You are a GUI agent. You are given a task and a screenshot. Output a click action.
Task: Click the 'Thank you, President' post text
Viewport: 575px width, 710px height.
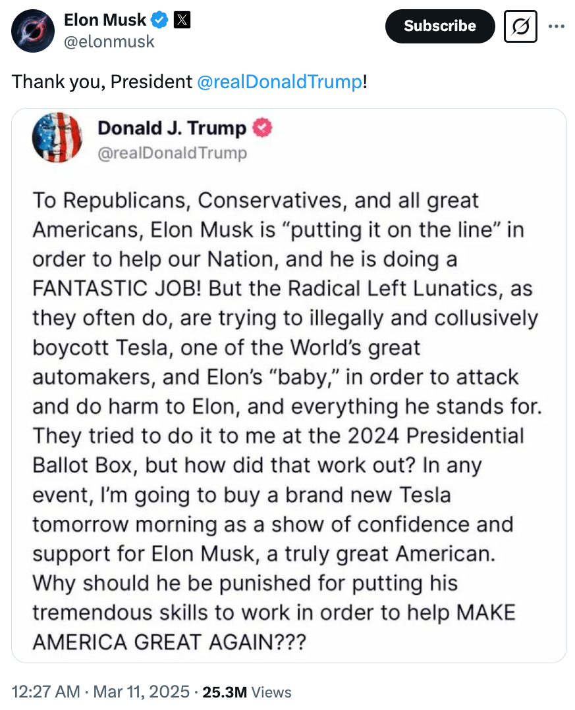click(102, 82)
